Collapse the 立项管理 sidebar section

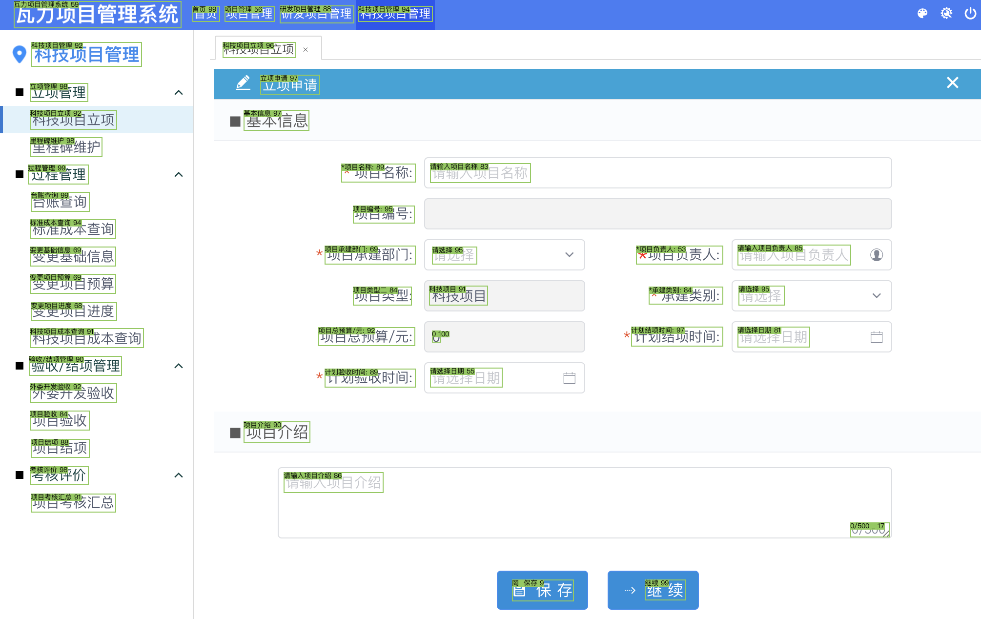pos(179,93)
